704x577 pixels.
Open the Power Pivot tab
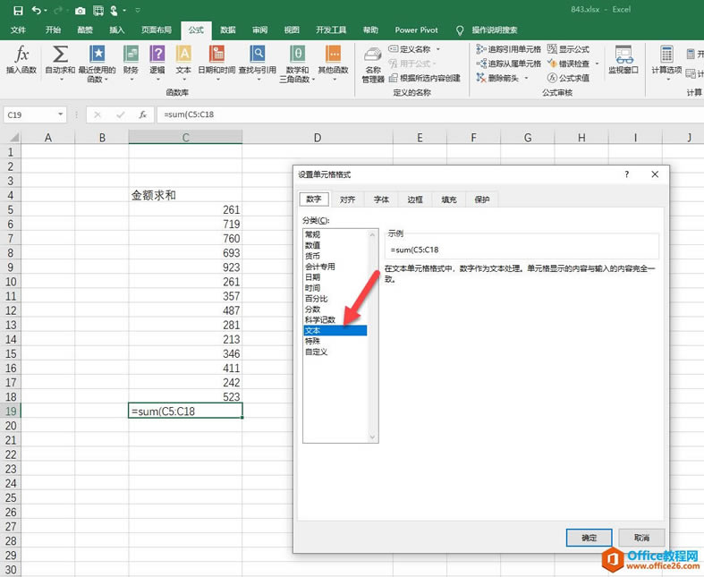tap(416, 30)
